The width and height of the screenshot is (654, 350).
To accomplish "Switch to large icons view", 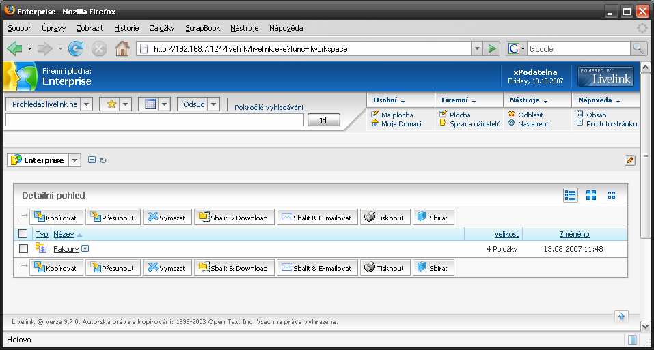I will (x=591, y=195).
